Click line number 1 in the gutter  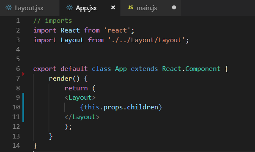coord(18,21)
